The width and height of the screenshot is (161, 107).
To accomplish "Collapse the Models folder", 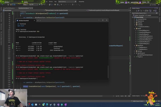I will tap(134, 29).
